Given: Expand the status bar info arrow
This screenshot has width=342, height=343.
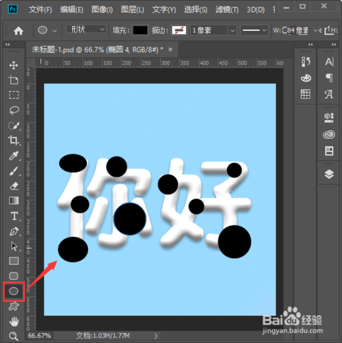Looking at the screenshot, I should click(156, 335).
